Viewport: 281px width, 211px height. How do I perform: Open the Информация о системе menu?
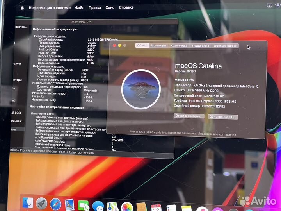tap(50, 8)
